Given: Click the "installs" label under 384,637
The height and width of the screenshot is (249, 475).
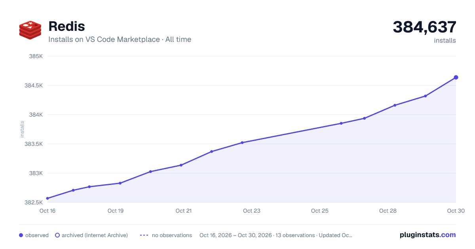Looking at the screenshot, I should [x=445, y=40].
